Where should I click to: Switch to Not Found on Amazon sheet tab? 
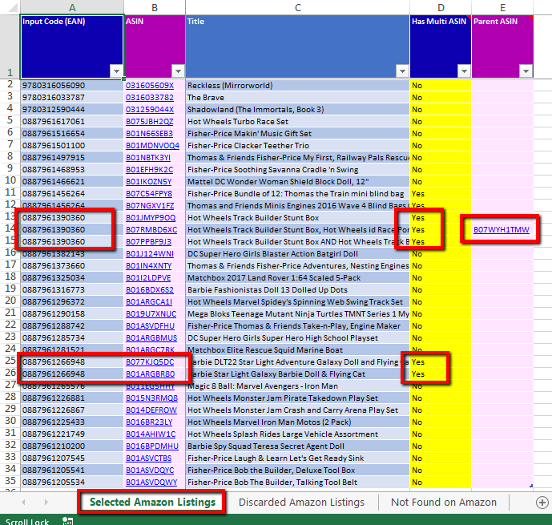click(444, 502)
